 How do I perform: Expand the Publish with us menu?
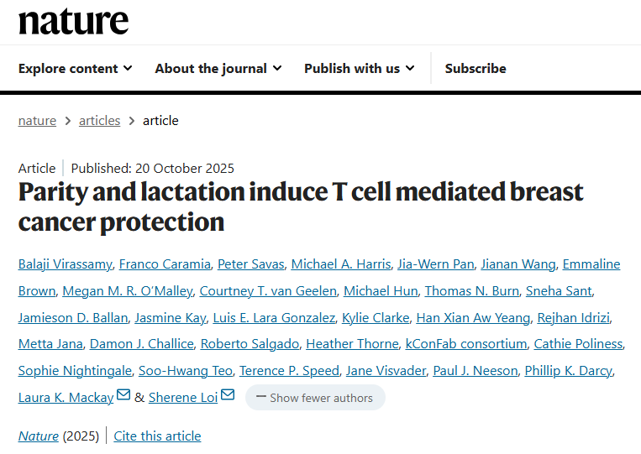(359, 69)
